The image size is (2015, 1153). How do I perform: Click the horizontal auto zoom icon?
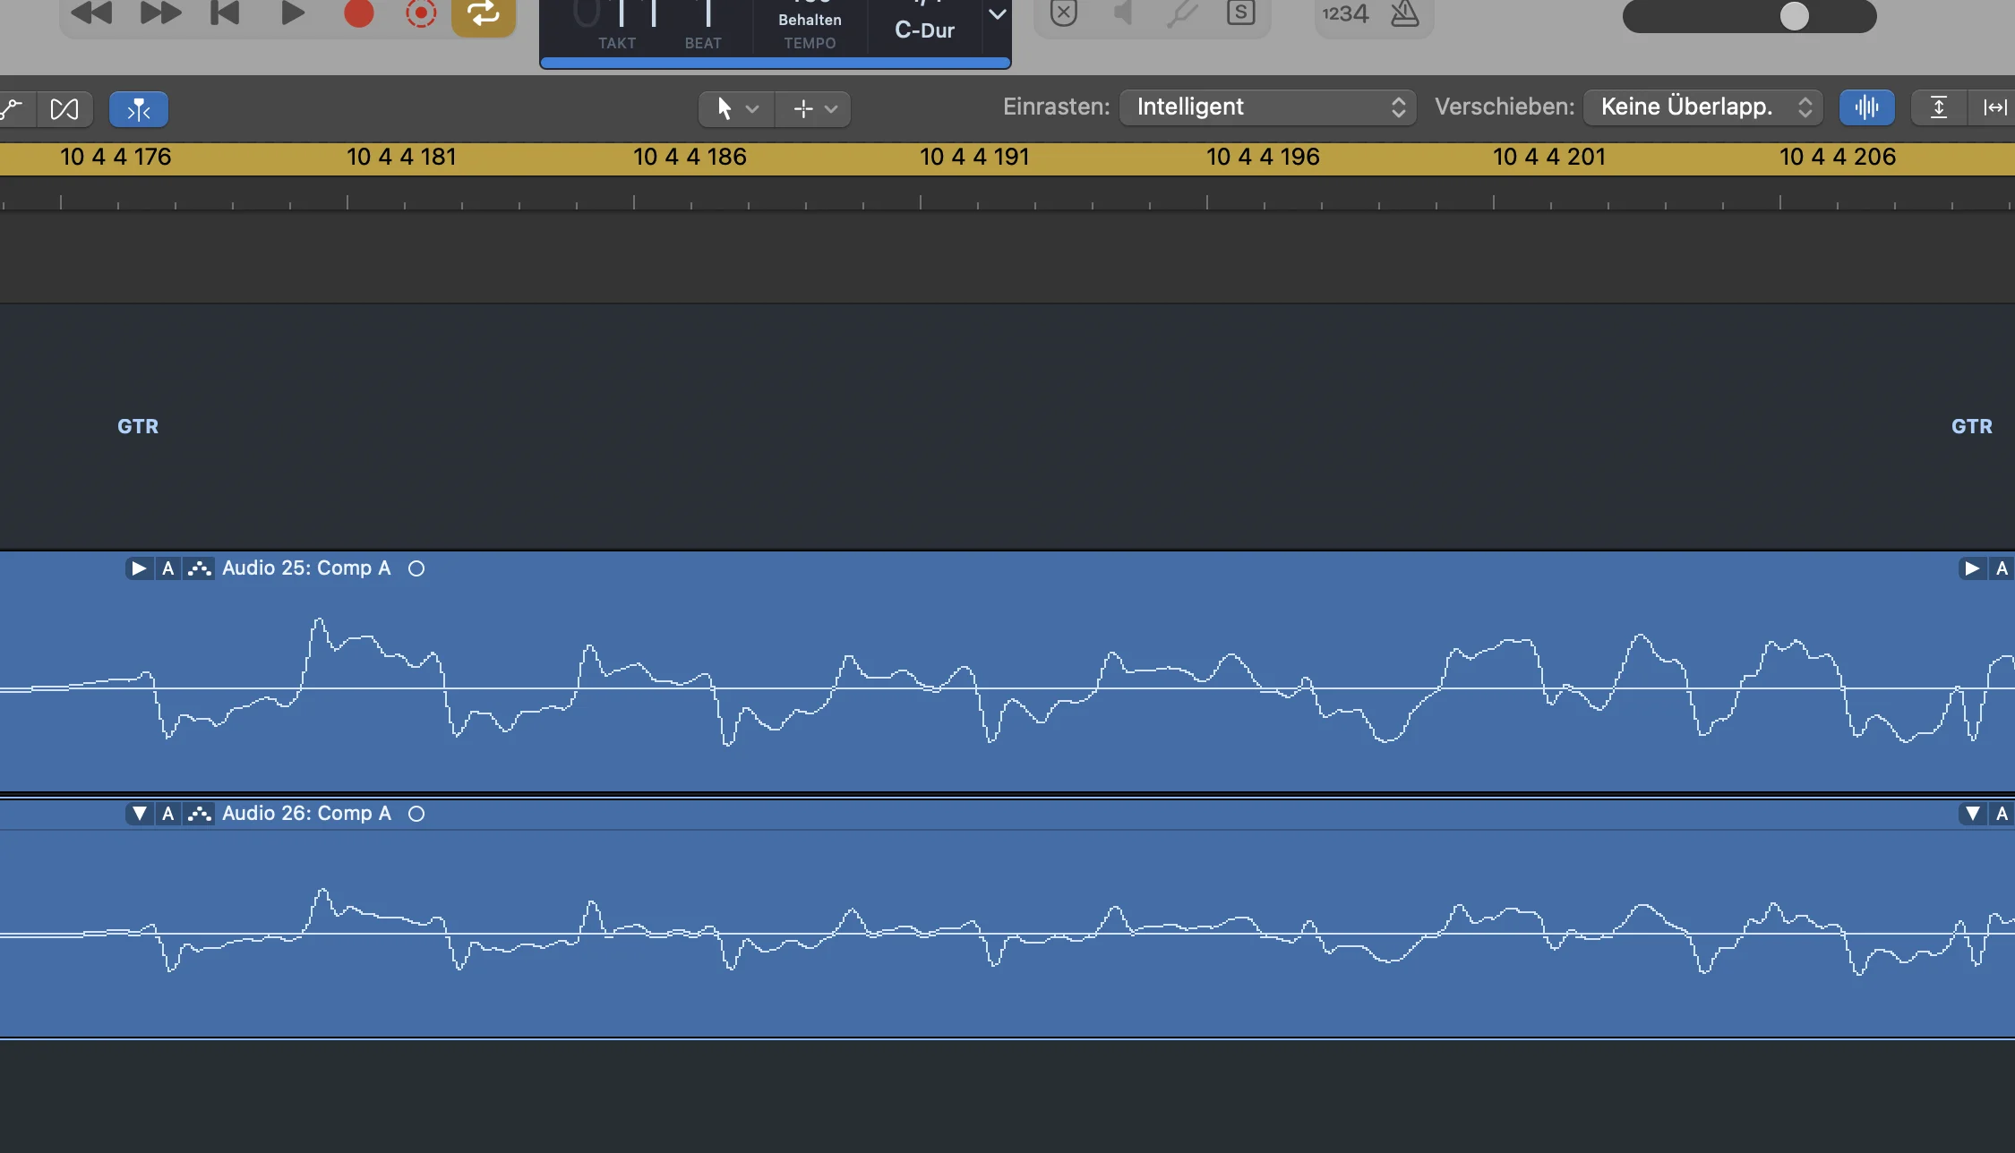coord(1994,108)
